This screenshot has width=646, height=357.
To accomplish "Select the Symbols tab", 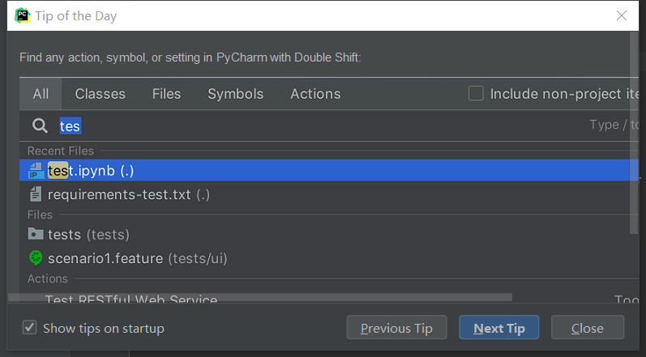I will tap(236, 94).
